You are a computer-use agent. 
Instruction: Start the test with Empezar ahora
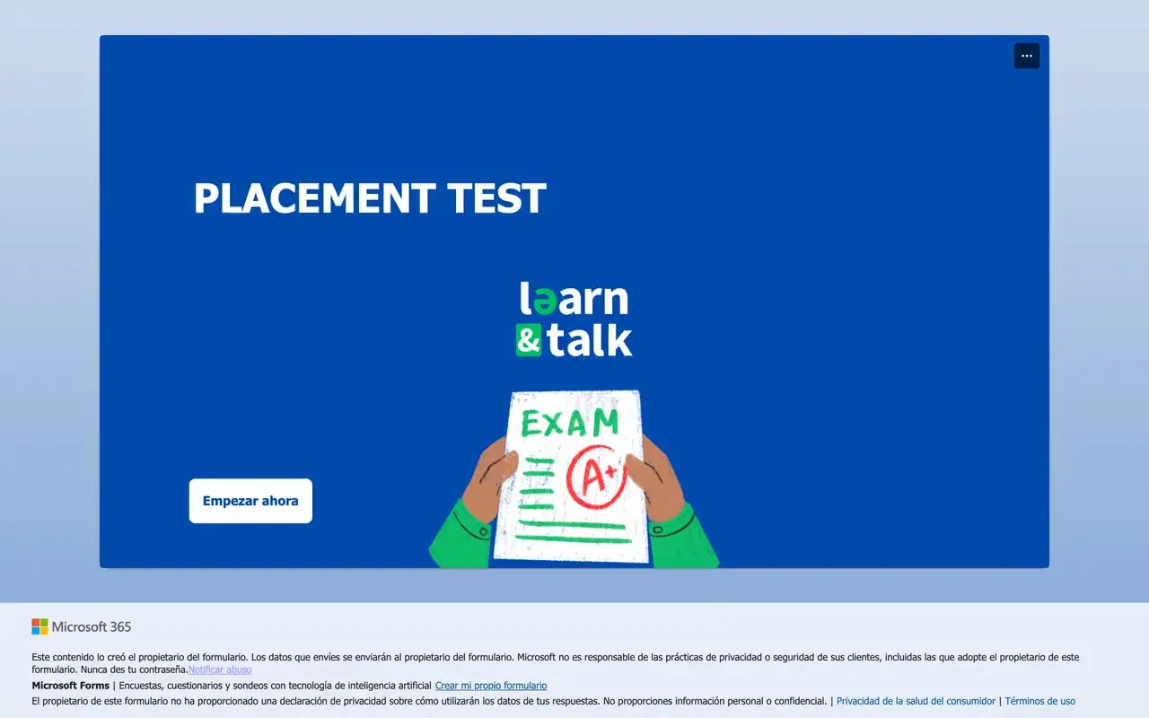(x=250, y=501)
